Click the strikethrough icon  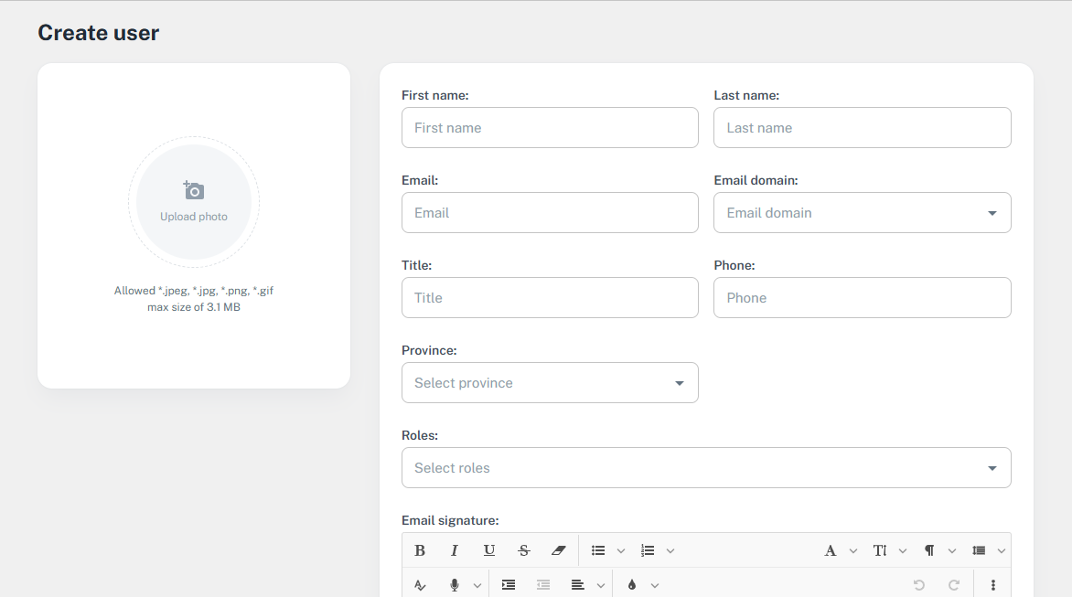point(524,550)
